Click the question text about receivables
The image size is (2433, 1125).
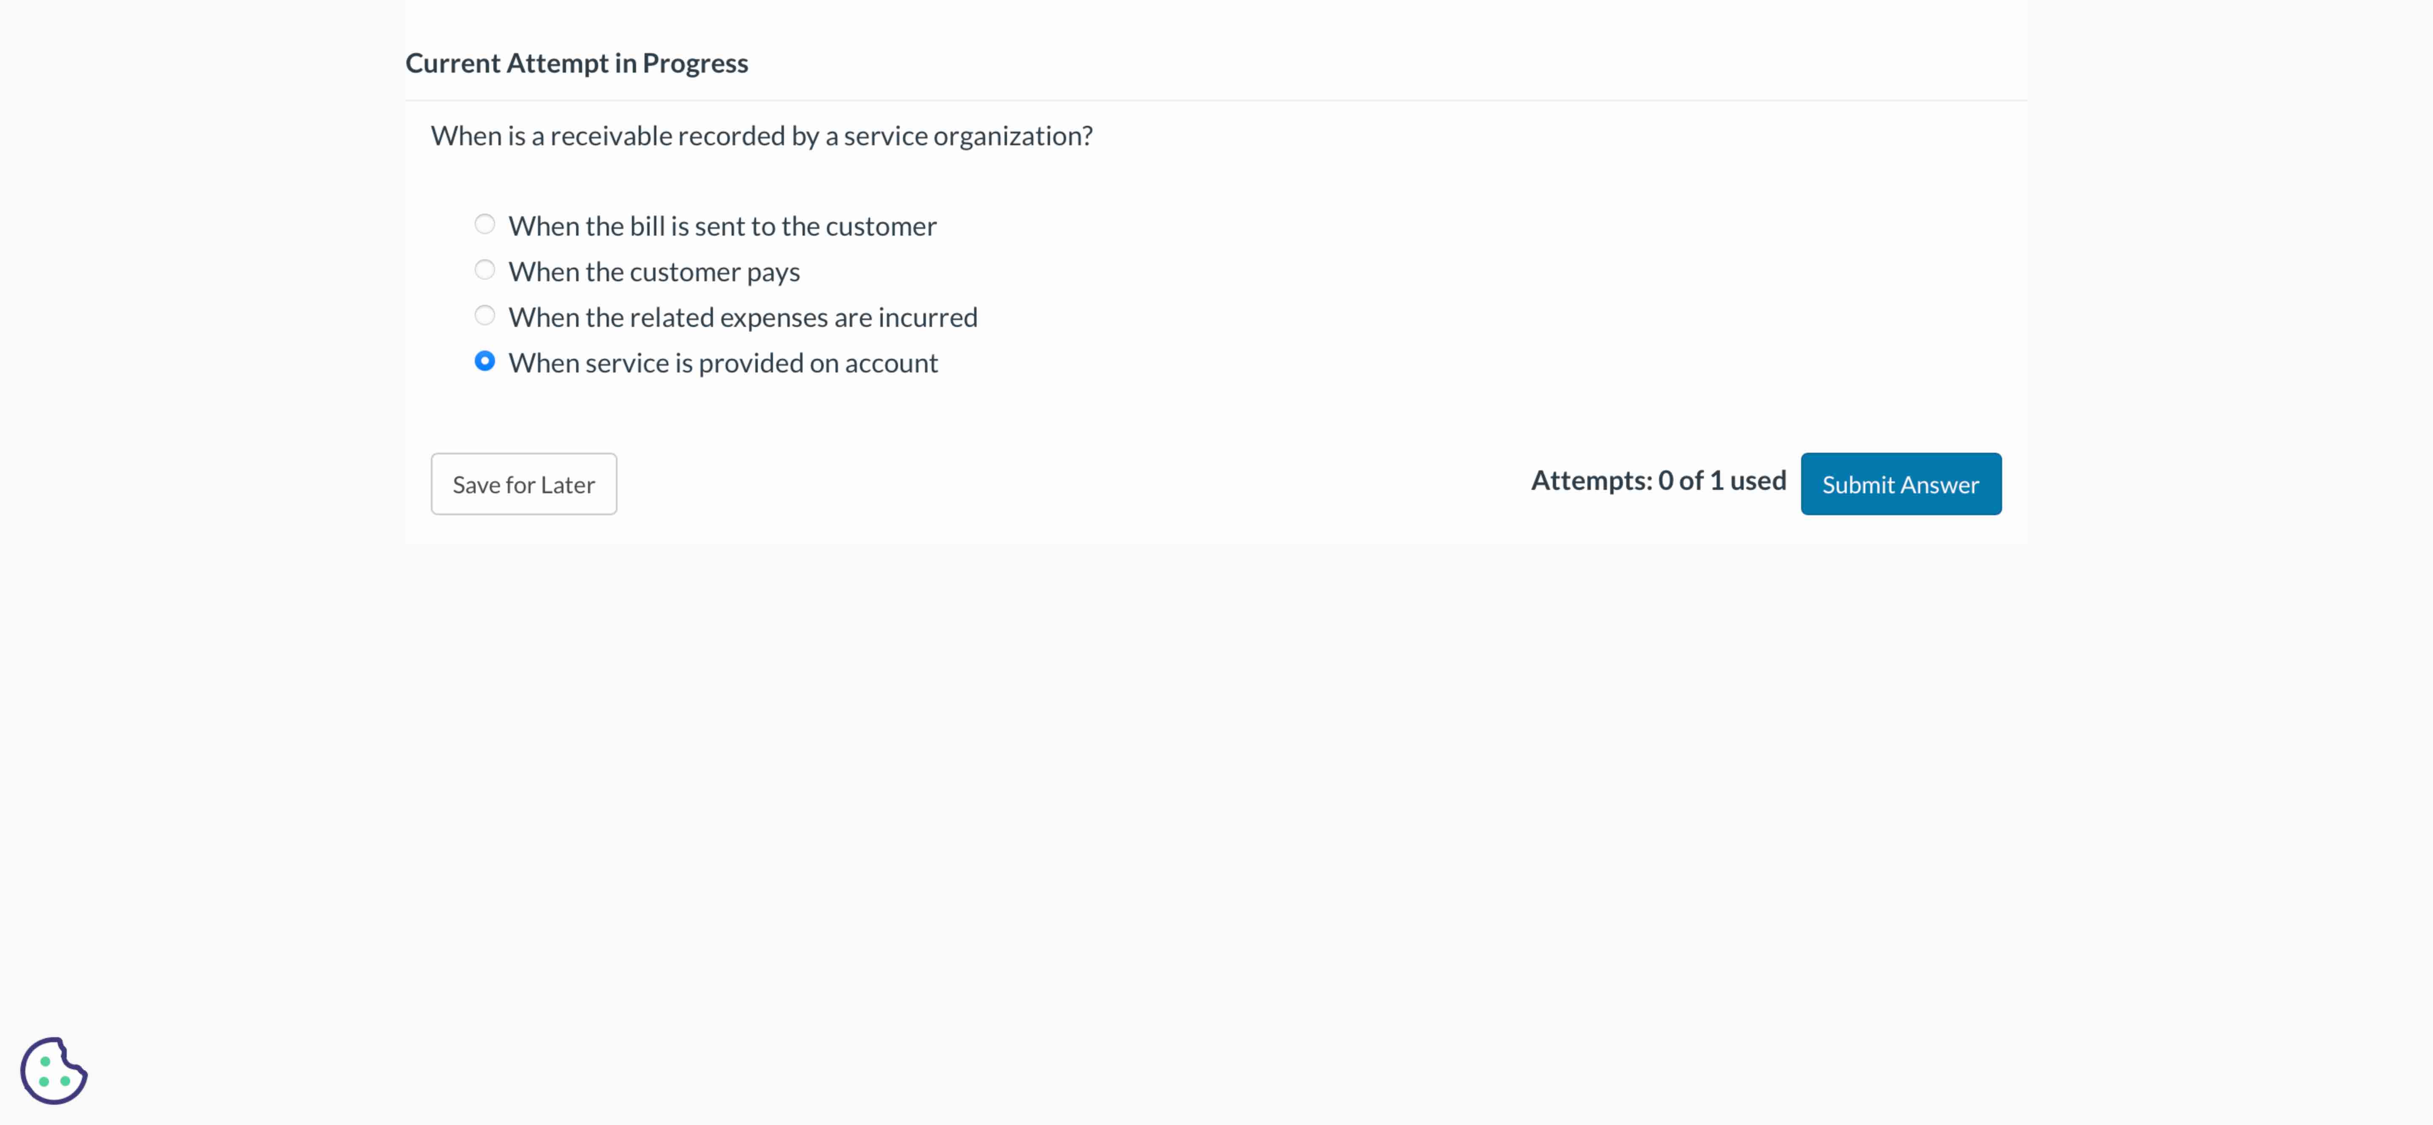(x=761, y=135)
